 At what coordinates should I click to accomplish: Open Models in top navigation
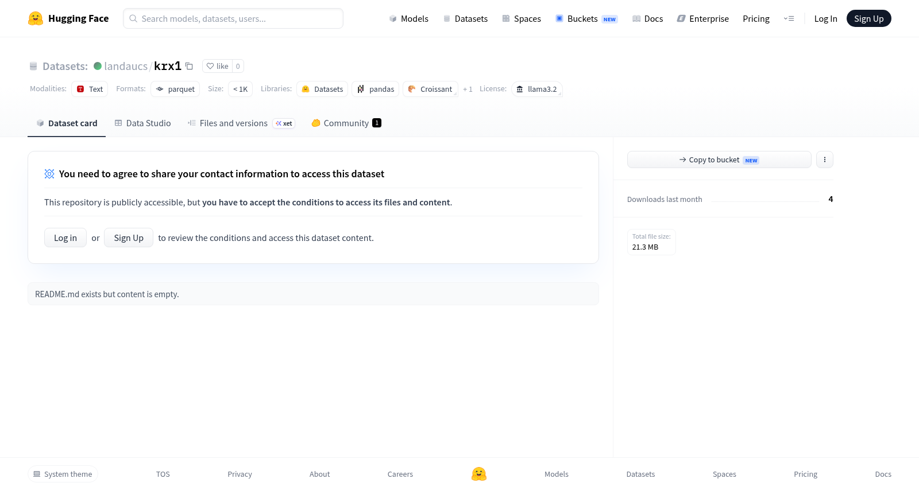(x=408, y=18)
